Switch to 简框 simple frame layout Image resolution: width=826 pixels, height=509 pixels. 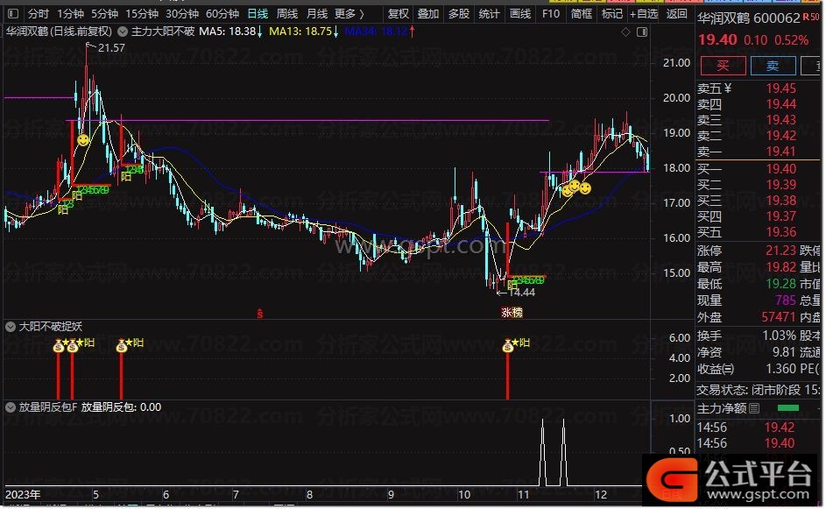point(582,14)
